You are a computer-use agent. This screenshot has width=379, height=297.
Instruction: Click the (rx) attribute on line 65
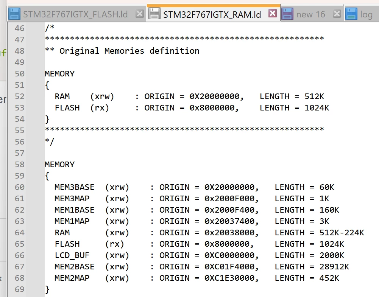[115, 244]
